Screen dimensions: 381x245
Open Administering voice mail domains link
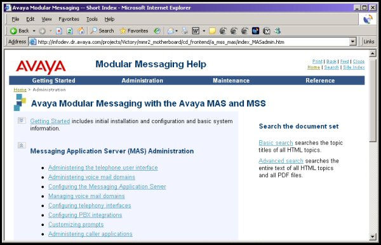click(x=91, y=177)
